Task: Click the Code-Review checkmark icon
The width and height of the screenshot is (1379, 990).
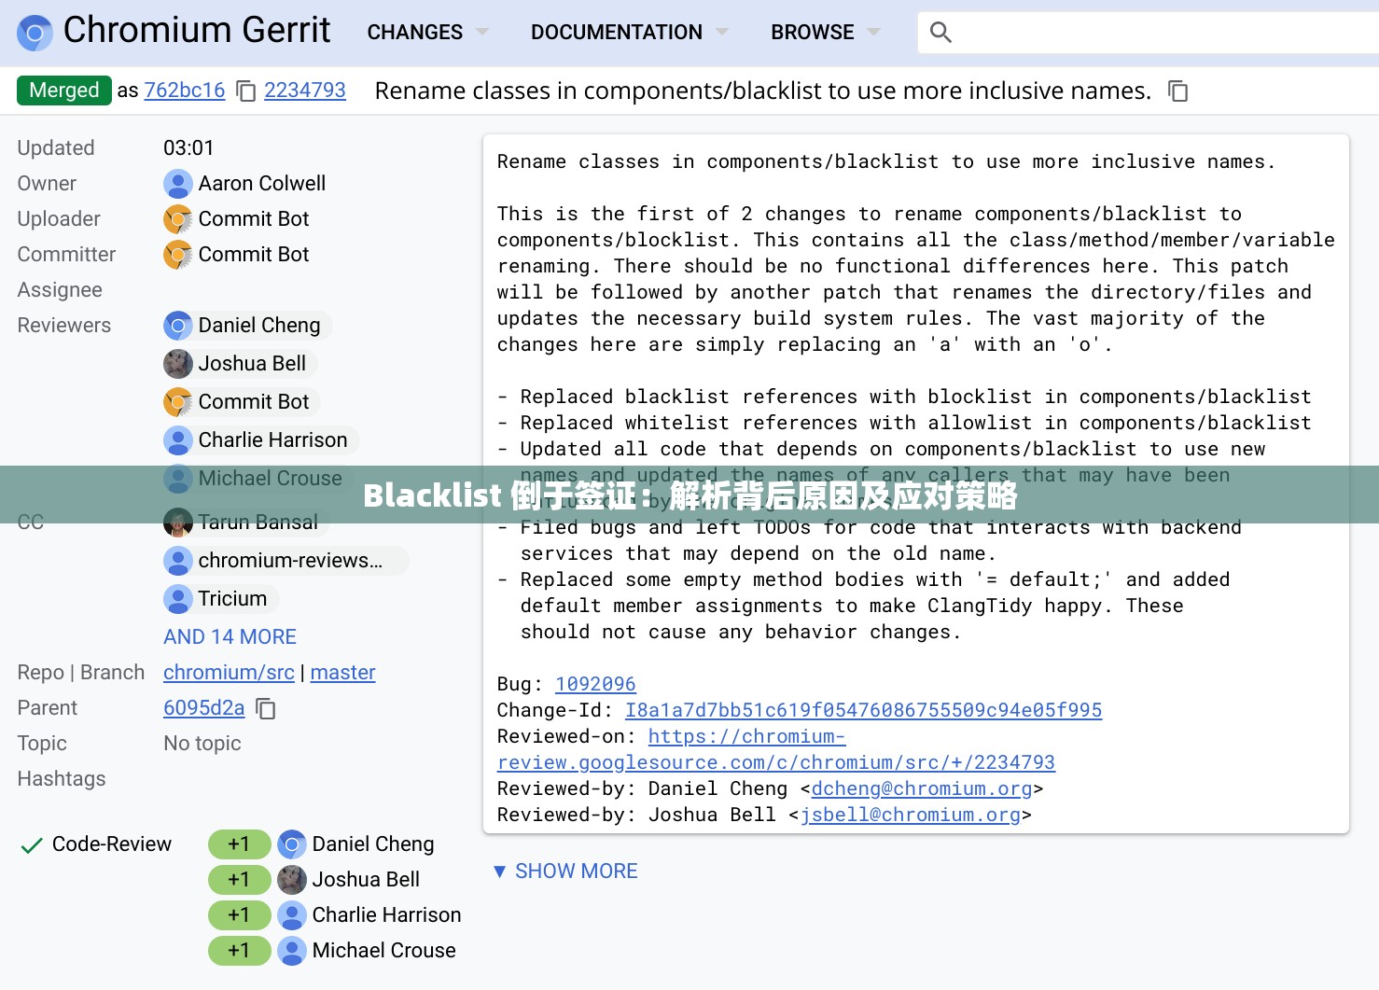Action: pyautogui.click(x=31, y=844)
